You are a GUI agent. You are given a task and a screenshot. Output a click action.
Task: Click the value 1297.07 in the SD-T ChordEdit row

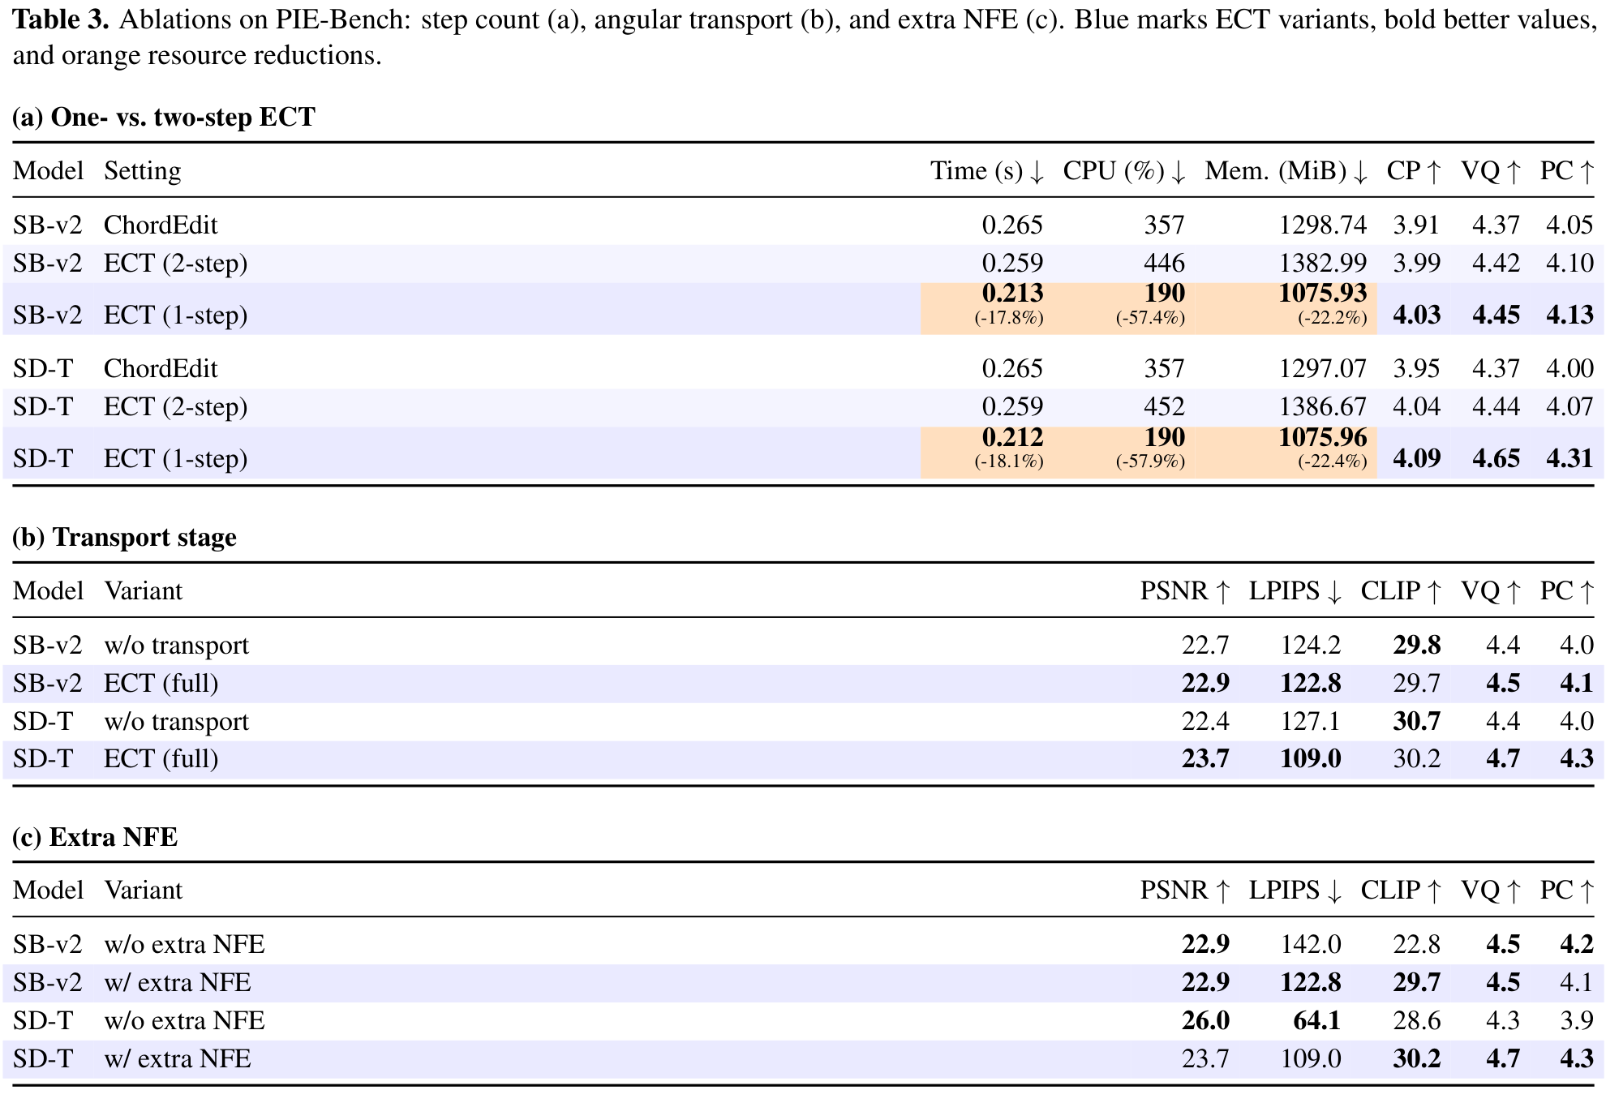(x=1323, y=368)
